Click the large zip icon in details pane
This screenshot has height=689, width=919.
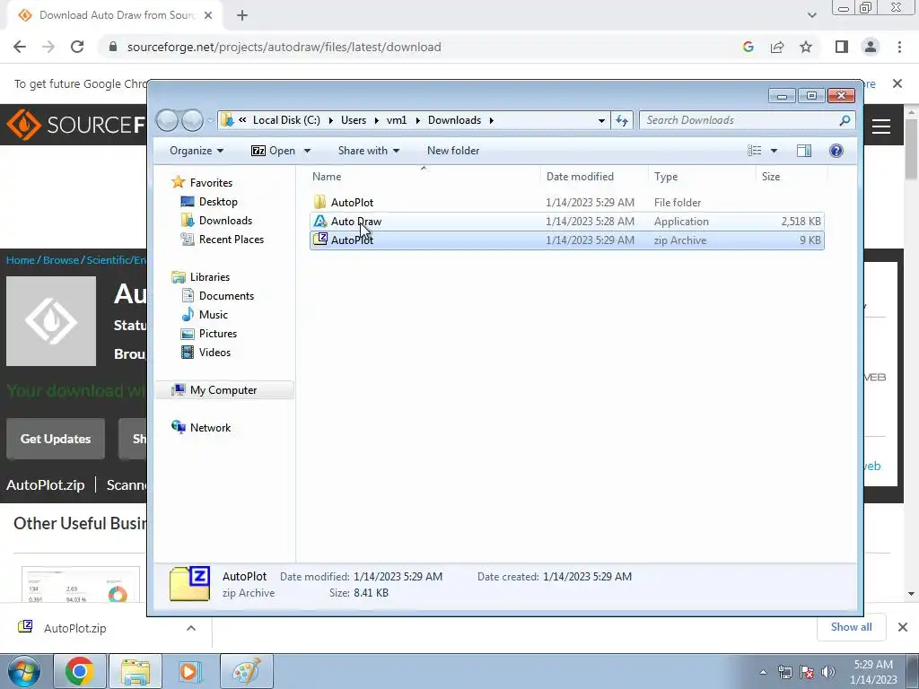[x=189, y=583]
